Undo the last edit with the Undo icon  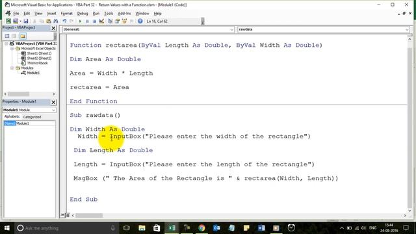(64, 21)
